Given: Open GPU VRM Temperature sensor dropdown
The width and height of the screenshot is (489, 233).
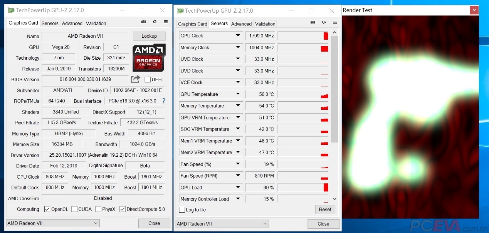Looking at the screenshot, I should click(x=238, y=117).
